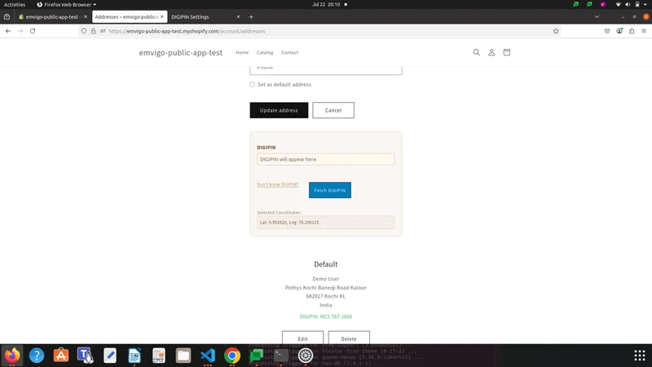Focus the DIGIPIN input field

pos(325,159)
